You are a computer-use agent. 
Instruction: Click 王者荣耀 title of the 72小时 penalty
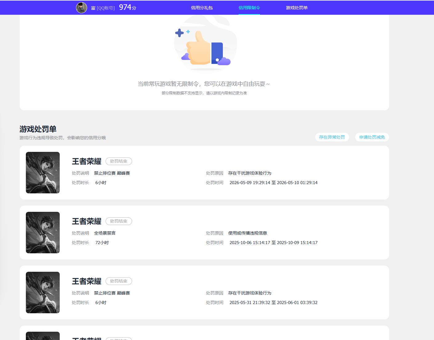(87, 221)
